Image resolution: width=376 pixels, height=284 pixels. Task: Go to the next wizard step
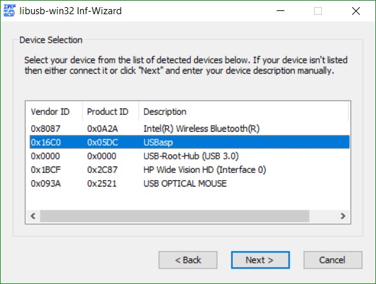tap(261, 260)
